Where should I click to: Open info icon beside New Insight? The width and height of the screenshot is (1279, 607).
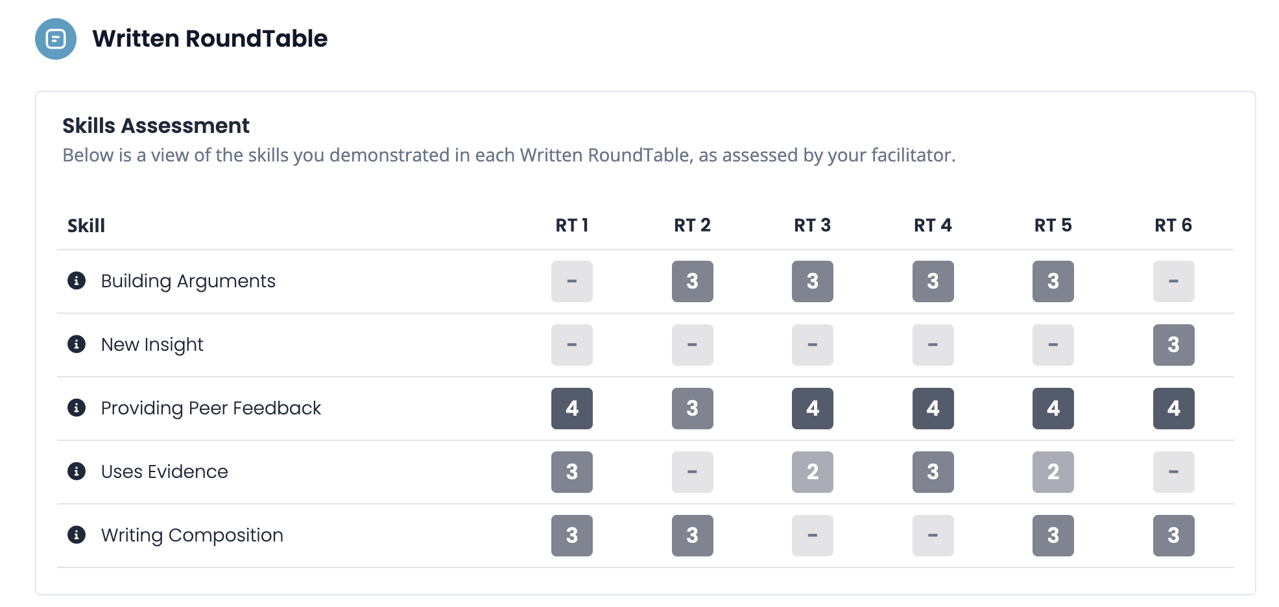point(77,344)
